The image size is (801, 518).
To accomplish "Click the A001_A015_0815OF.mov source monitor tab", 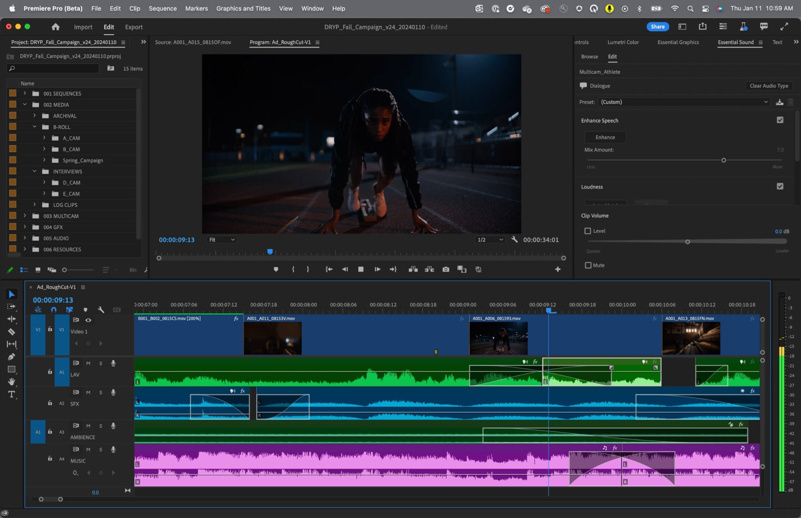I will point(194,42).
